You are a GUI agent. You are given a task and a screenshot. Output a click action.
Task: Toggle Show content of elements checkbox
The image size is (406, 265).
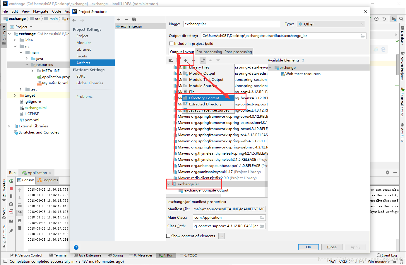[168, 236]
